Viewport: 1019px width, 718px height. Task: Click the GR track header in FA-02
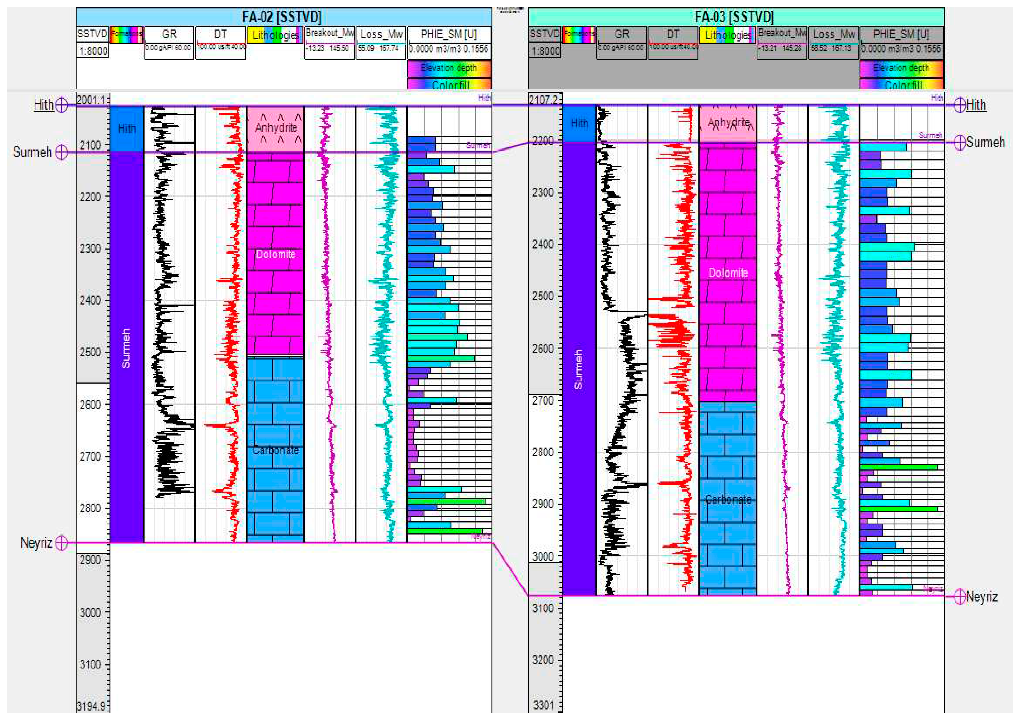click(x=169, y=34)
